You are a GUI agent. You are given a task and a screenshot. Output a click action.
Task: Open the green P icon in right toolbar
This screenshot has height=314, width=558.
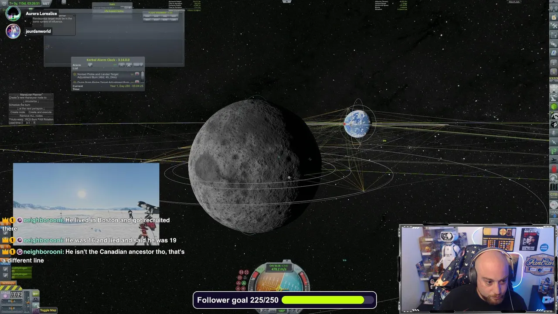554,151
